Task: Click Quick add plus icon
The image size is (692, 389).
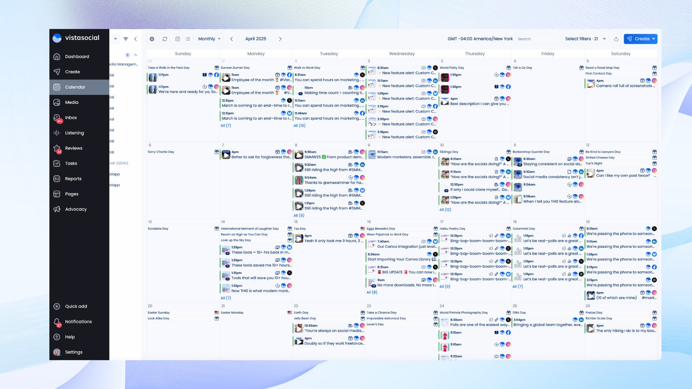Action: 57,307
